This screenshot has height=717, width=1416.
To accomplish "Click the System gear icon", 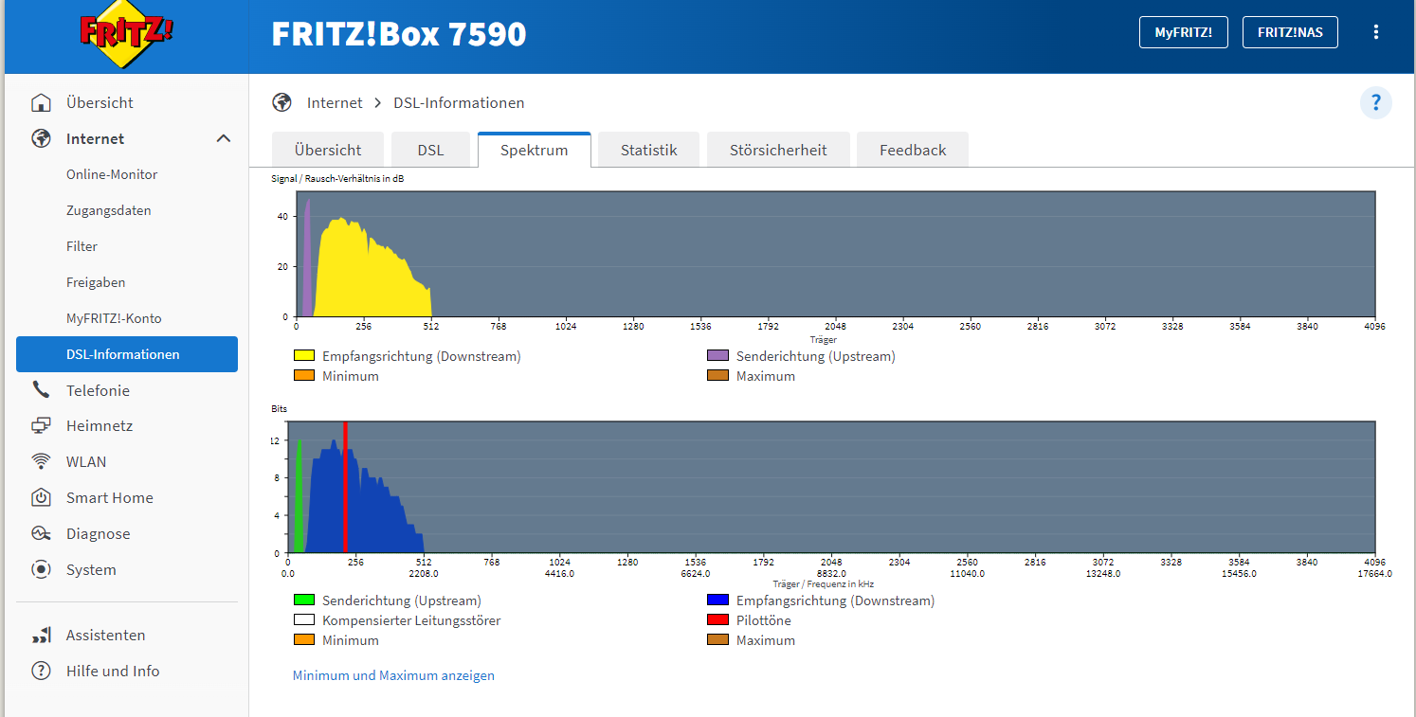I will pyautogui.click(x=41, y=569).
